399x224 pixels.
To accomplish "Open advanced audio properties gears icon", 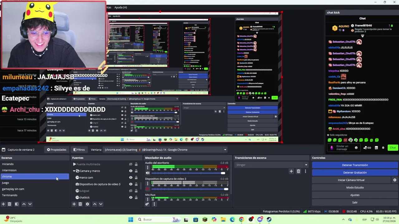I will coord(147,204).
